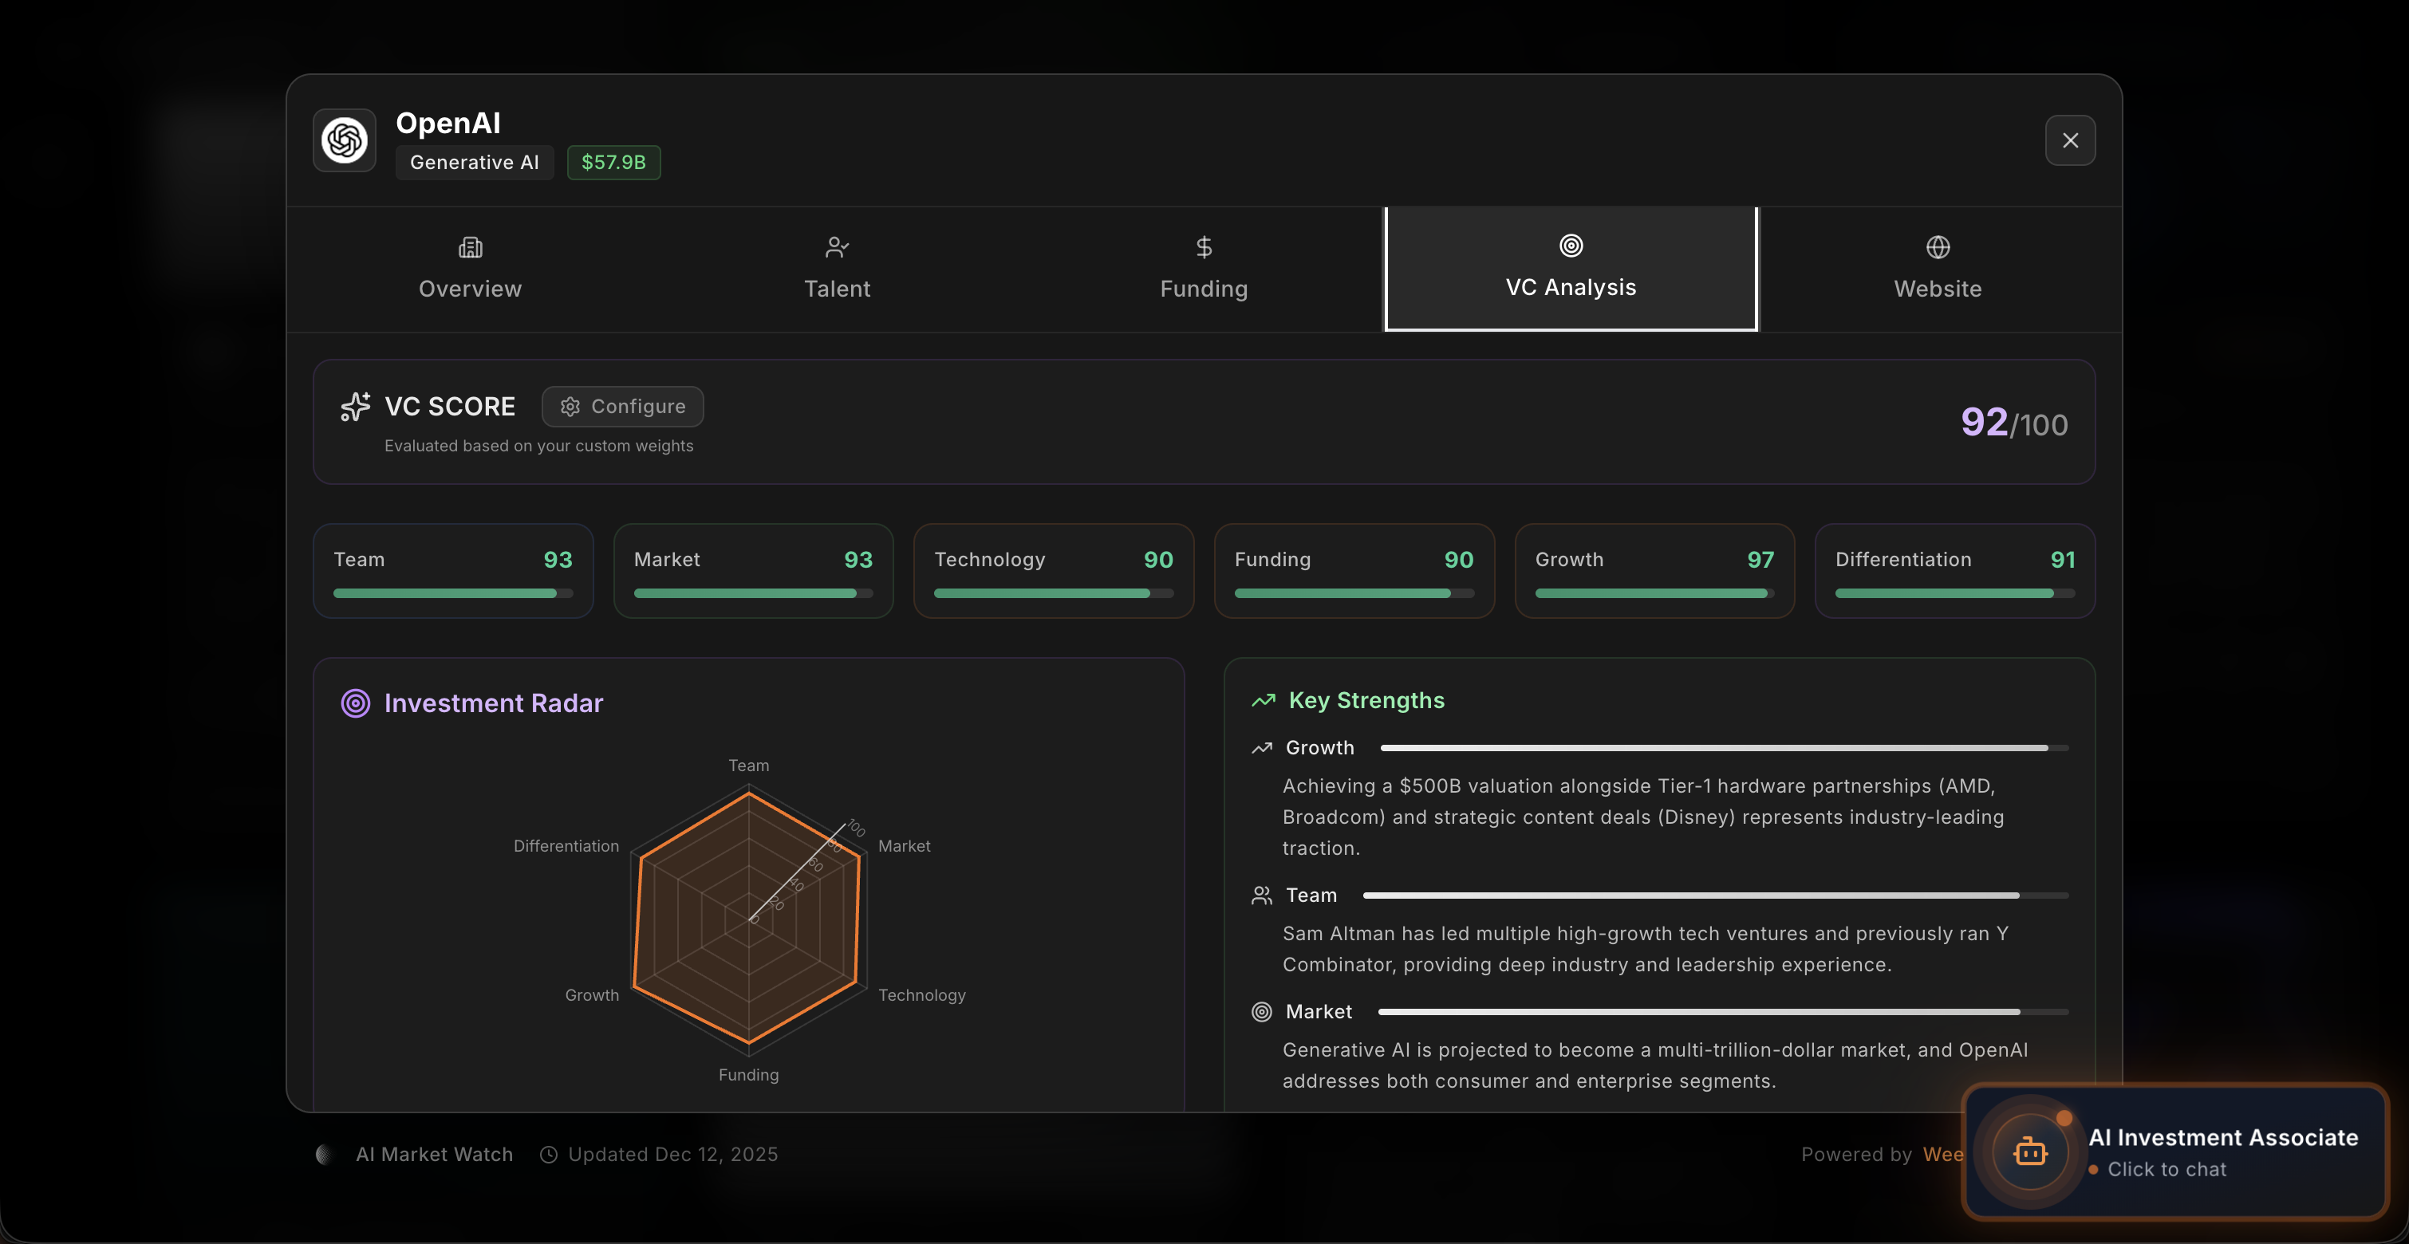Click the Updated Dec 12, 2025 text
This screenshot has height=1244, width=2409.
[672, 1154]
